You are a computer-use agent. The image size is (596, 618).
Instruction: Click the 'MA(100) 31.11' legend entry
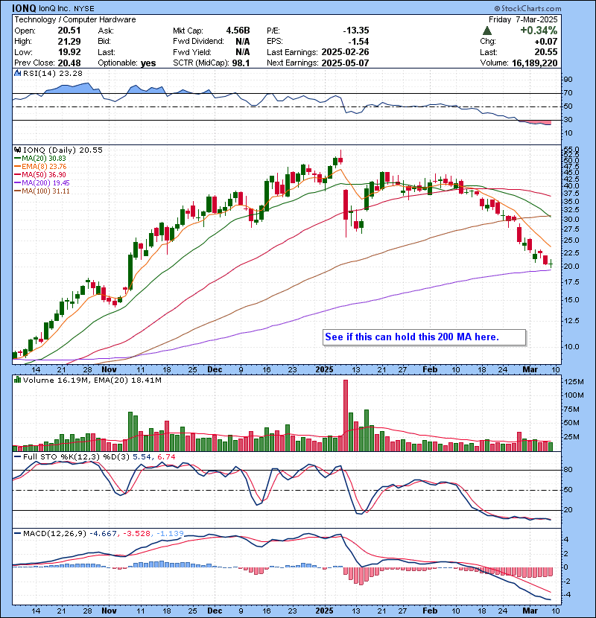(x=45, y=191)
